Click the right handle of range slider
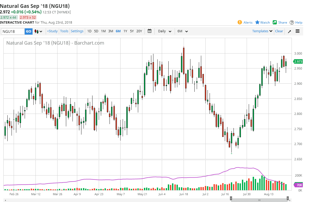Image resolution: width=311 pixels, height=202 pixels. pos(288,198)
